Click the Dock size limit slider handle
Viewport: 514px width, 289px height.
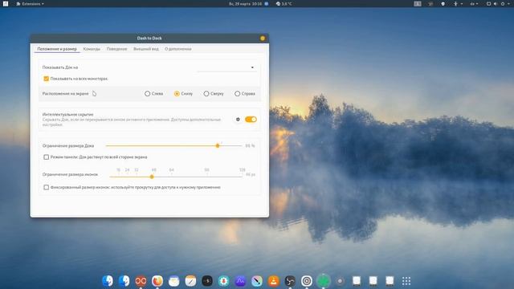[218, 145]
